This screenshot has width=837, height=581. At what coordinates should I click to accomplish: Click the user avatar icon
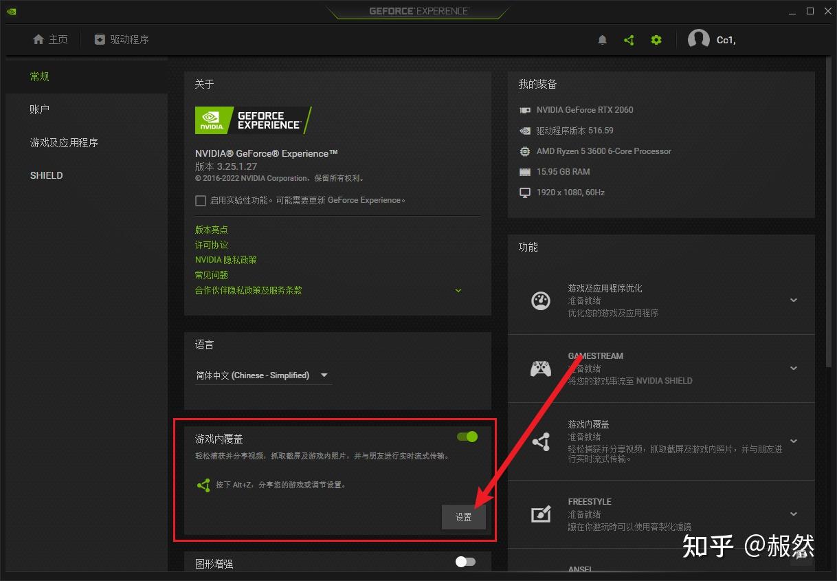pyautogui.click(x=699, y=40)
